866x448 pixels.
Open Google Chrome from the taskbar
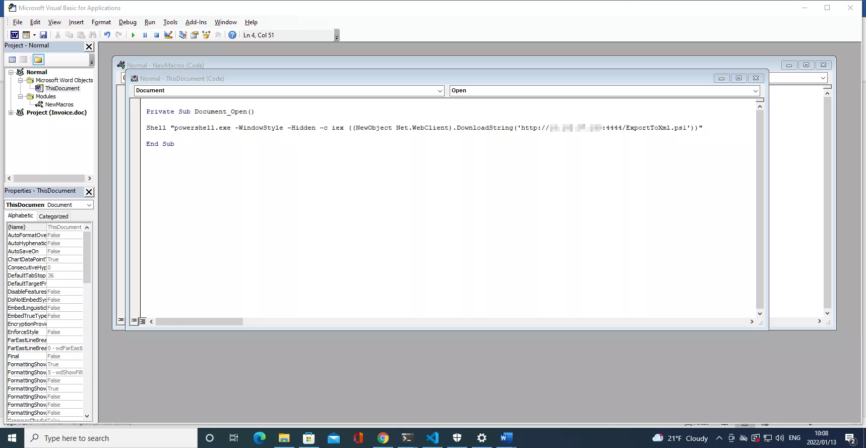tap(383, 438)
